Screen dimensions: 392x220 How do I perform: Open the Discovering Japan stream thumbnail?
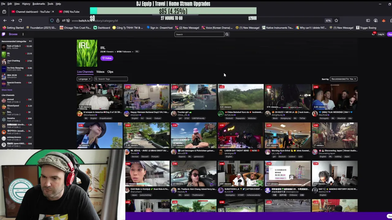pos(335,135)
